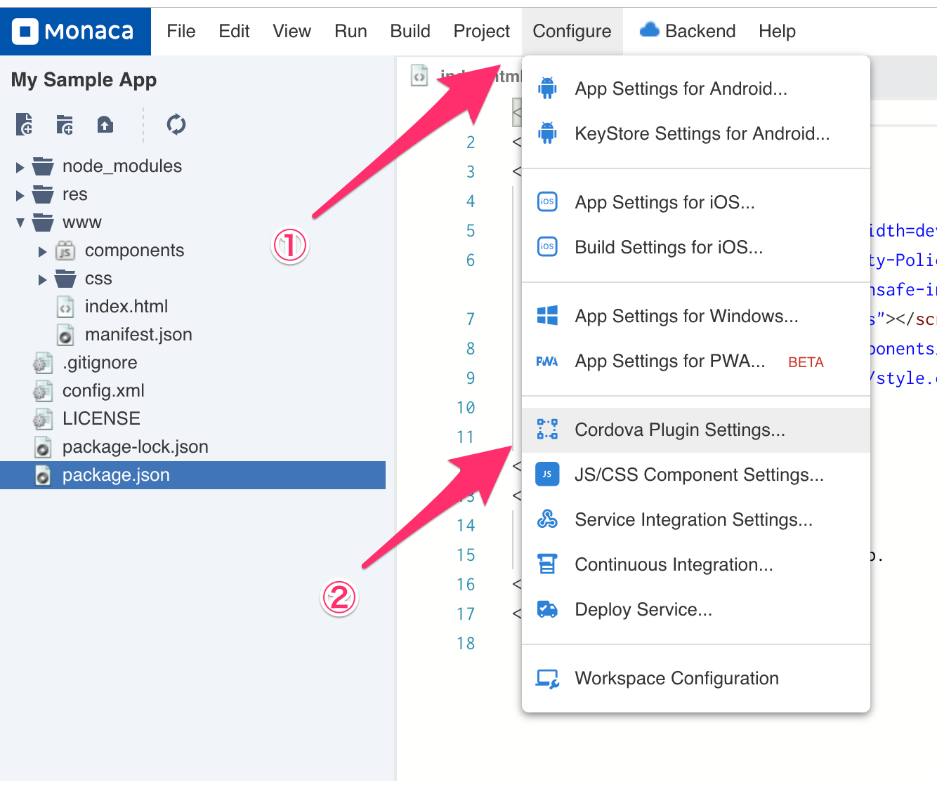Click the Cordova plugin icon
937x810 pixels.
coord(547,430)
